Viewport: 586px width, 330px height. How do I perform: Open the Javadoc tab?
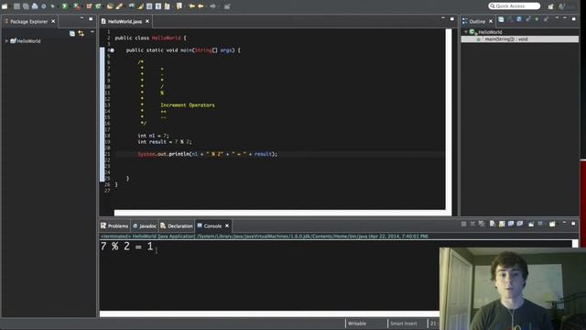pyautogui.click(x=145, y=226)
